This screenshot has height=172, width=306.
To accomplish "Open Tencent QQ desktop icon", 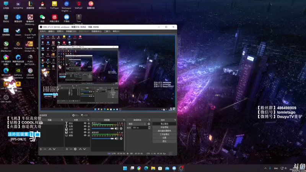I will coord(42,5).
